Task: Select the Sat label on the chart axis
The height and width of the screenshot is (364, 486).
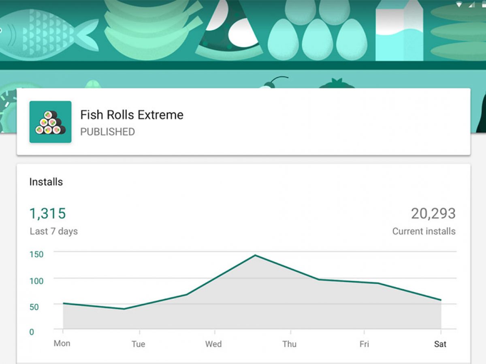Action: coord(440,344)
